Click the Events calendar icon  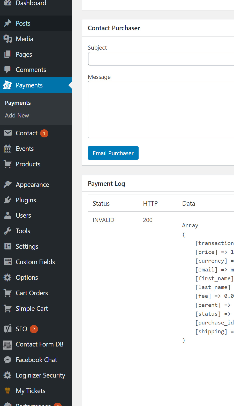(7, 149)
